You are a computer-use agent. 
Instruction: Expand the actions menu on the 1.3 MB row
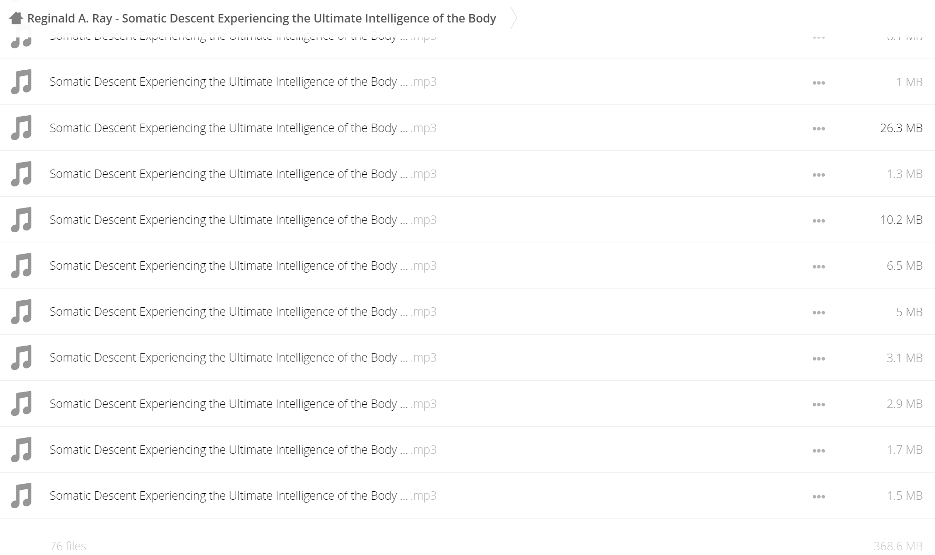click(x=818, y=175)
